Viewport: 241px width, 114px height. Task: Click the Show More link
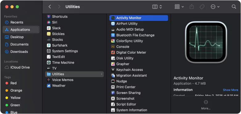(x=231, y=90)
